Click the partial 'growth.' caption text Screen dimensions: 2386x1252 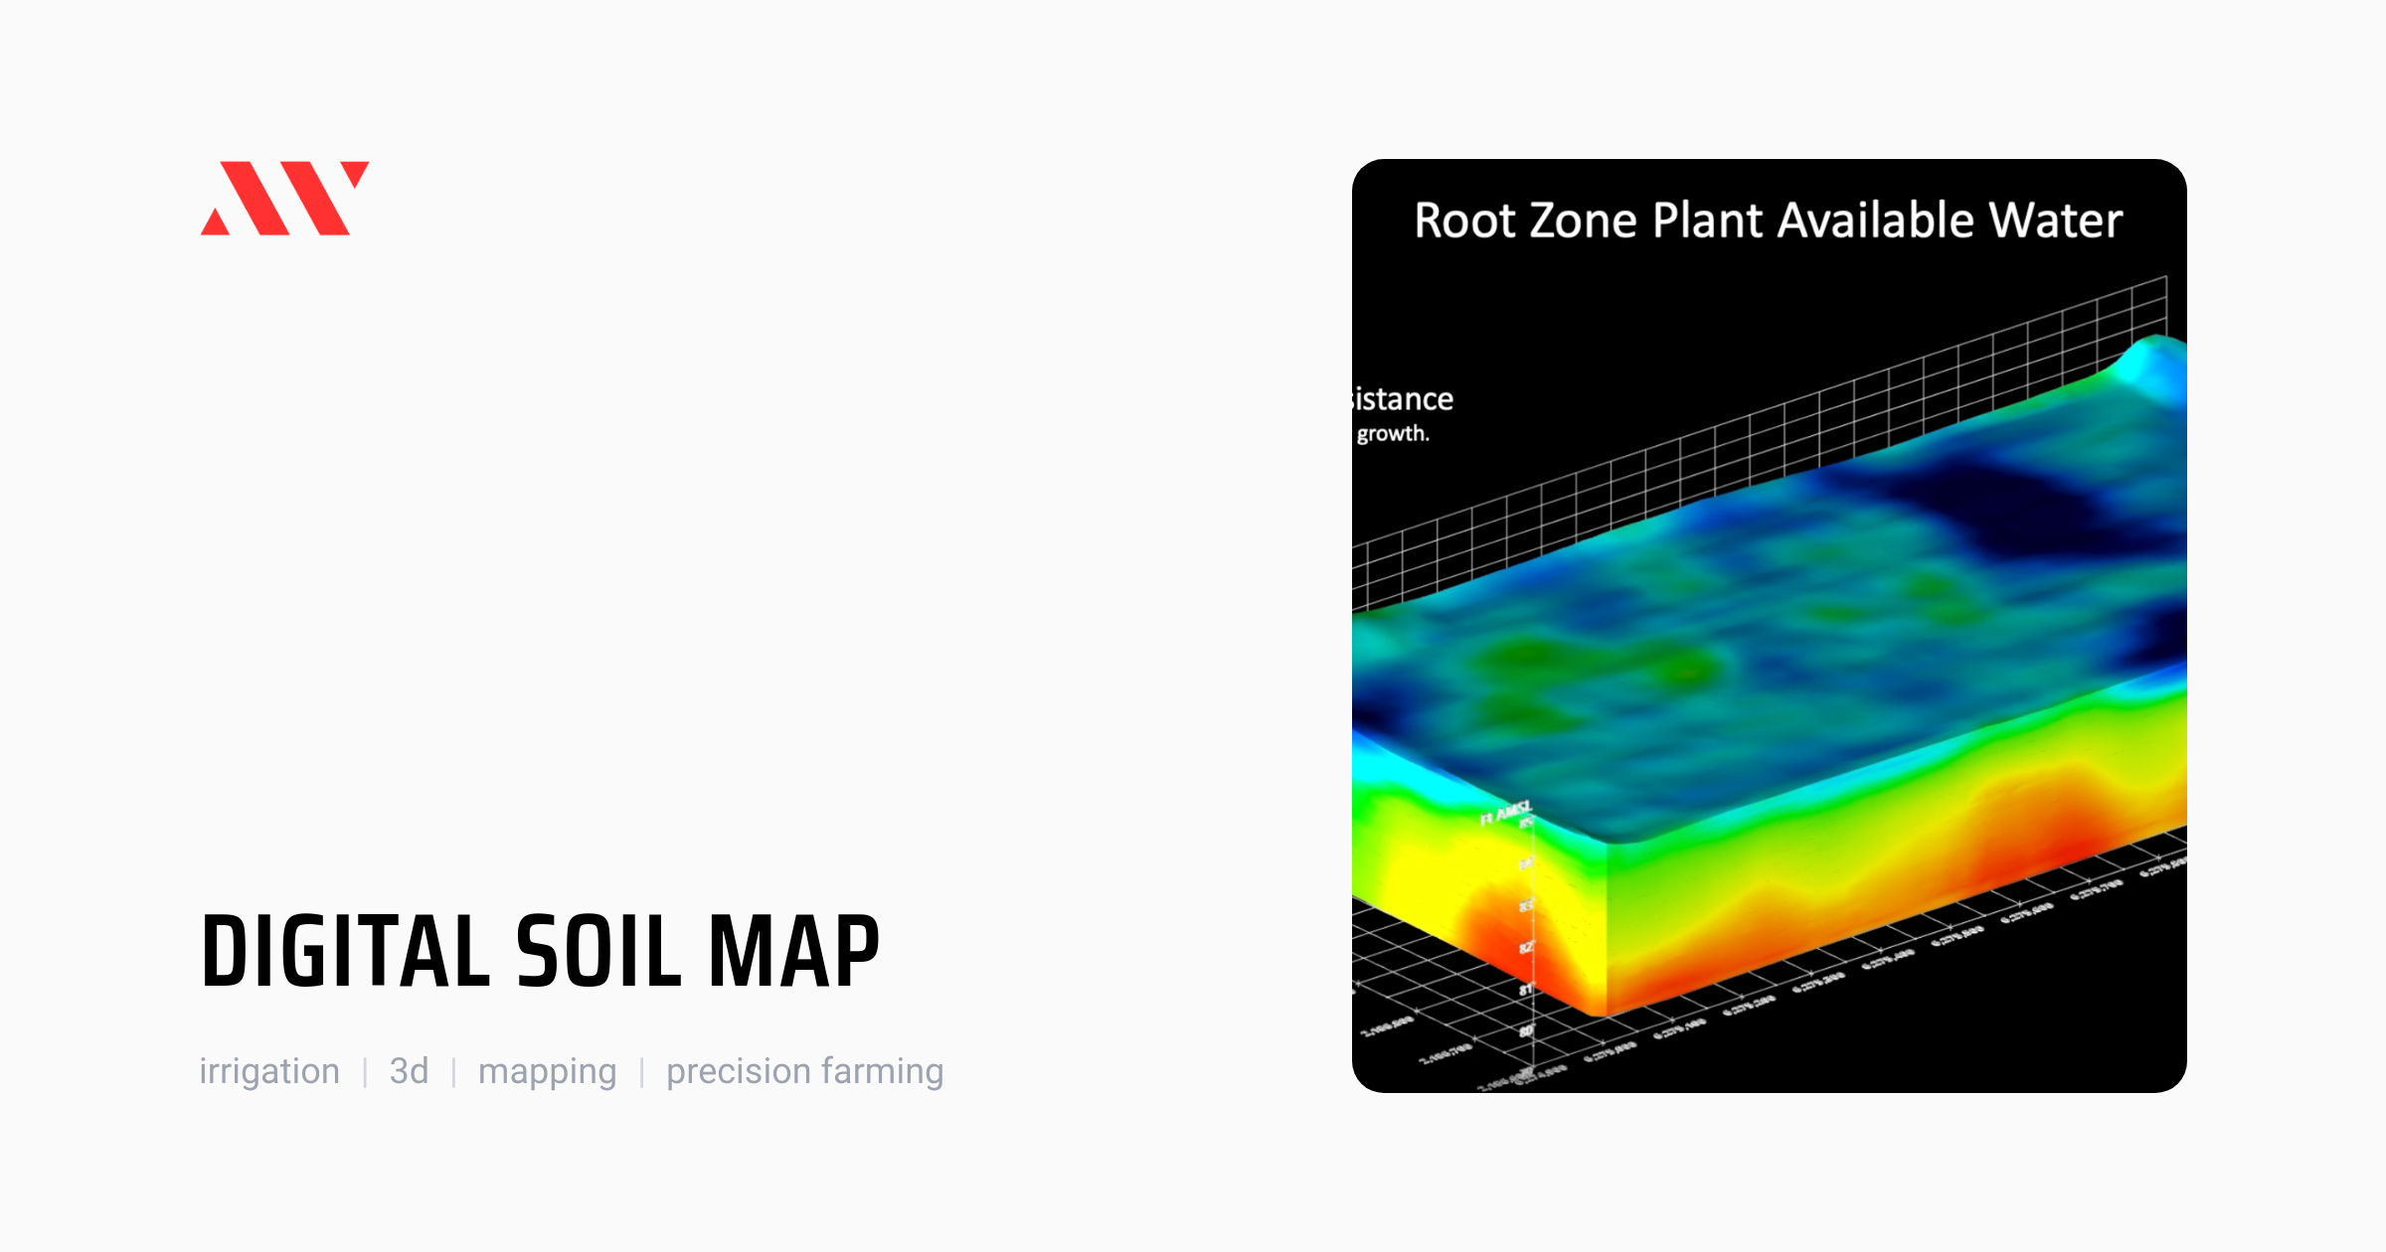(1393, 433)
